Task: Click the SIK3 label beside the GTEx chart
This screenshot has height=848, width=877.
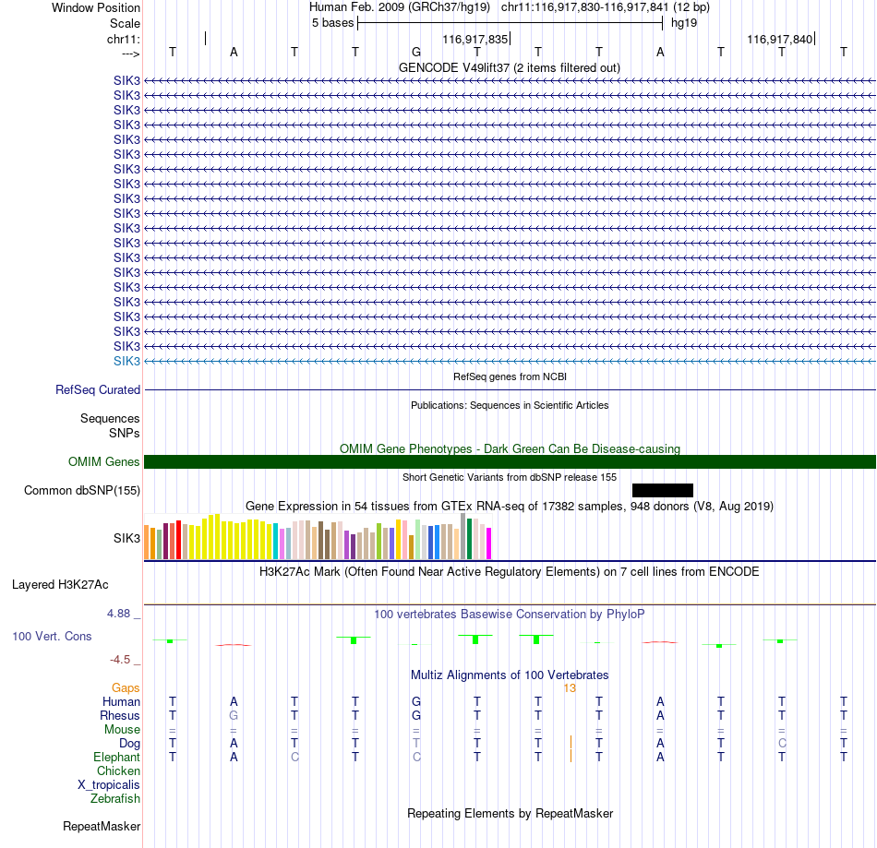Action: (x=127, y=538)
